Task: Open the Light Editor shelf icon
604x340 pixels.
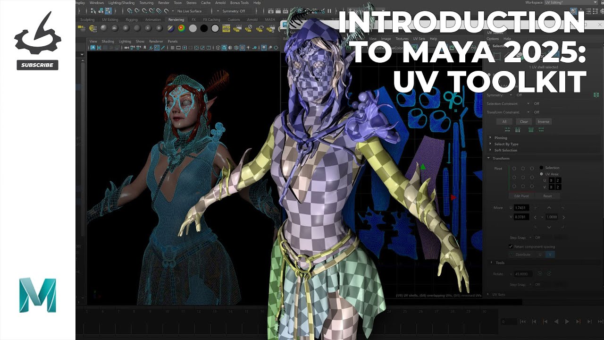Action: 92,29
